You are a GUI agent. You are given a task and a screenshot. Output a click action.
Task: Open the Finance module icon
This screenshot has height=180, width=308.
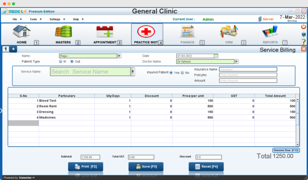click(x=187, y=32)
